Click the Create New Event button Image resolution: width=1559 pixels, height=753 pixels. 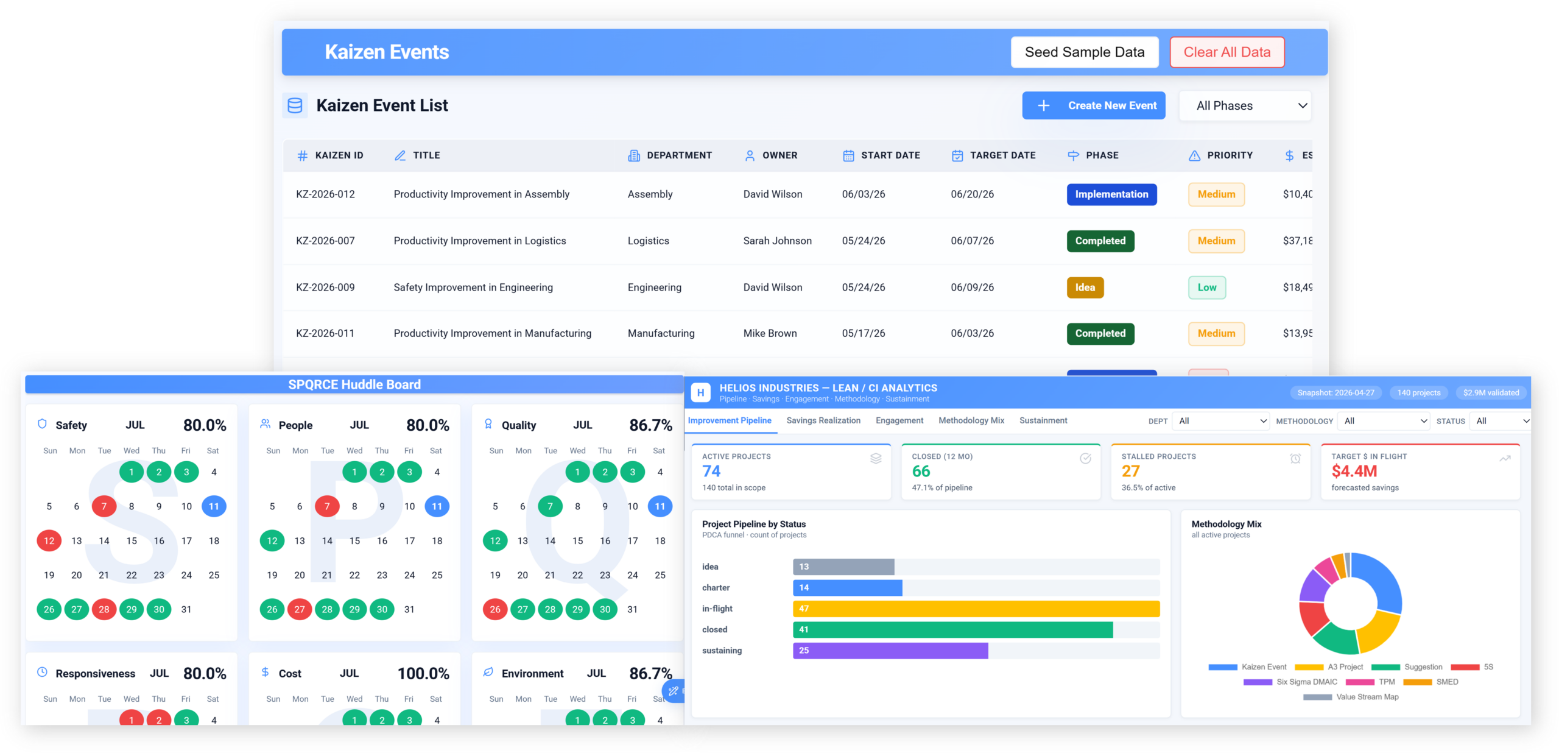tap(1094, 105)
